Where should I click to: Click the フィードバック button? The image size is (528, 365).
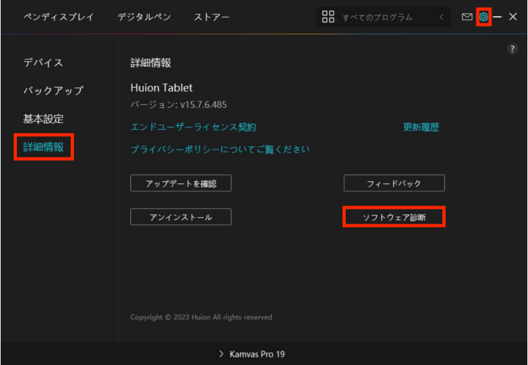[x=394, y=183]
